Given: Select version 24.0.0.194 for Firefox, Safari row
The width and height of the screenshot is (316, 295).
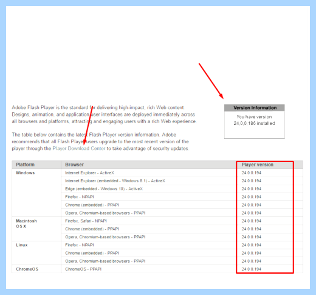Looking at the screenshot, I should click(252, 221).
